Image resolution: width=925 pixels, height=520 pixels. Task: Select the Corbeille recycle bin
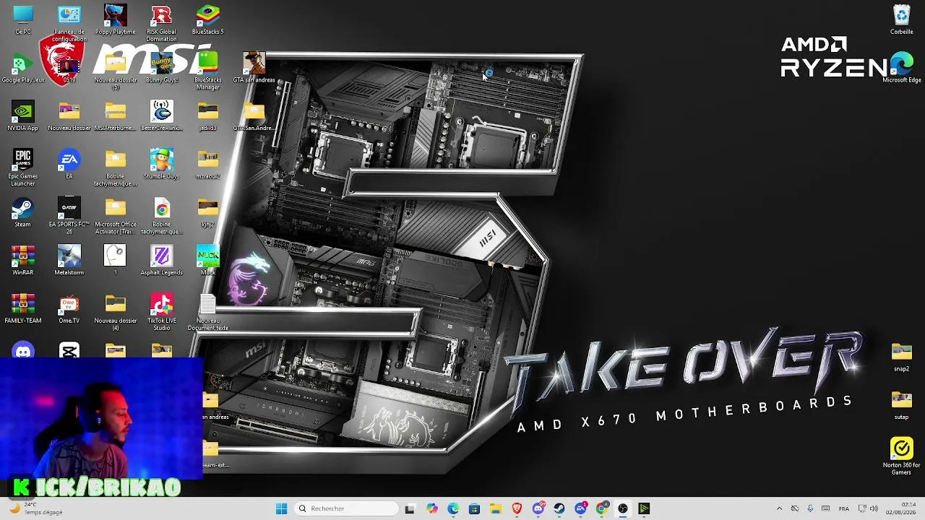[901, 19]
